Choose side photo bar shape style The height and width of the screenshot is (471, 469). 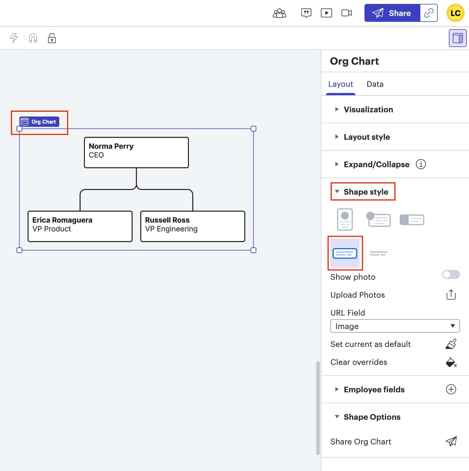[x=412, y=220]
